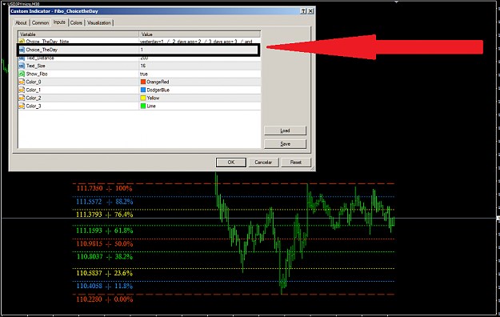Click the help question mark button
This screenshot has width=500, height=317.
pyautogui.click(x=303, y=11)
